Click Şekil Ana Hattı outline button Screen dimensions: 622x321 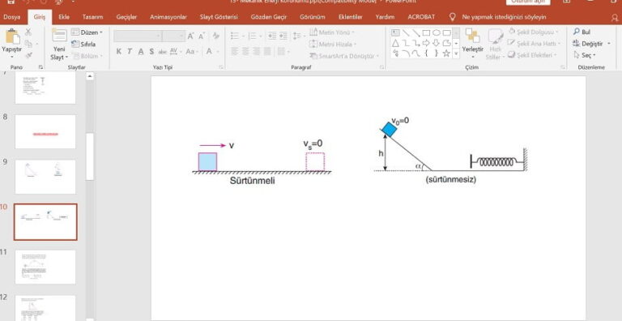click(534, 43)
